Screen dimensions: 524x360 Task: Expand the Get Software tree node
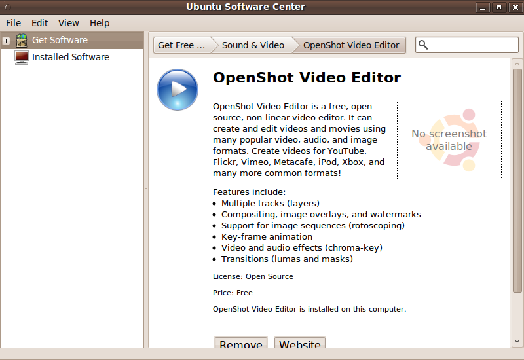point(7,41)
